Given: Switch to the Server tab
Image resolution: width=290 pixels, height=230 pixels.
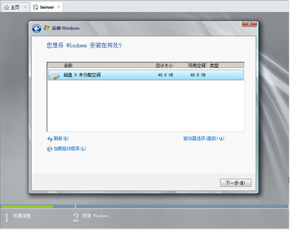Looking at the screenshot, I should pos(47,7).
